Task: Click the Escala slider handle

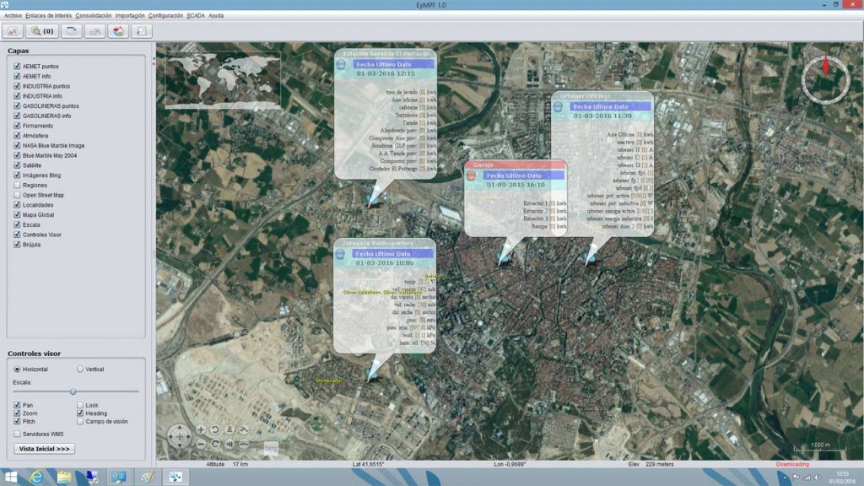Action: (x=73, y=391)
